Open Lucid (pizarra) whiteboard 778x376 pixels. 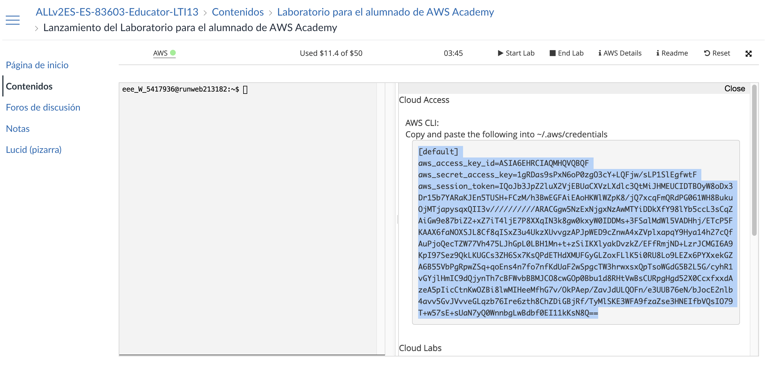[34, 150]
